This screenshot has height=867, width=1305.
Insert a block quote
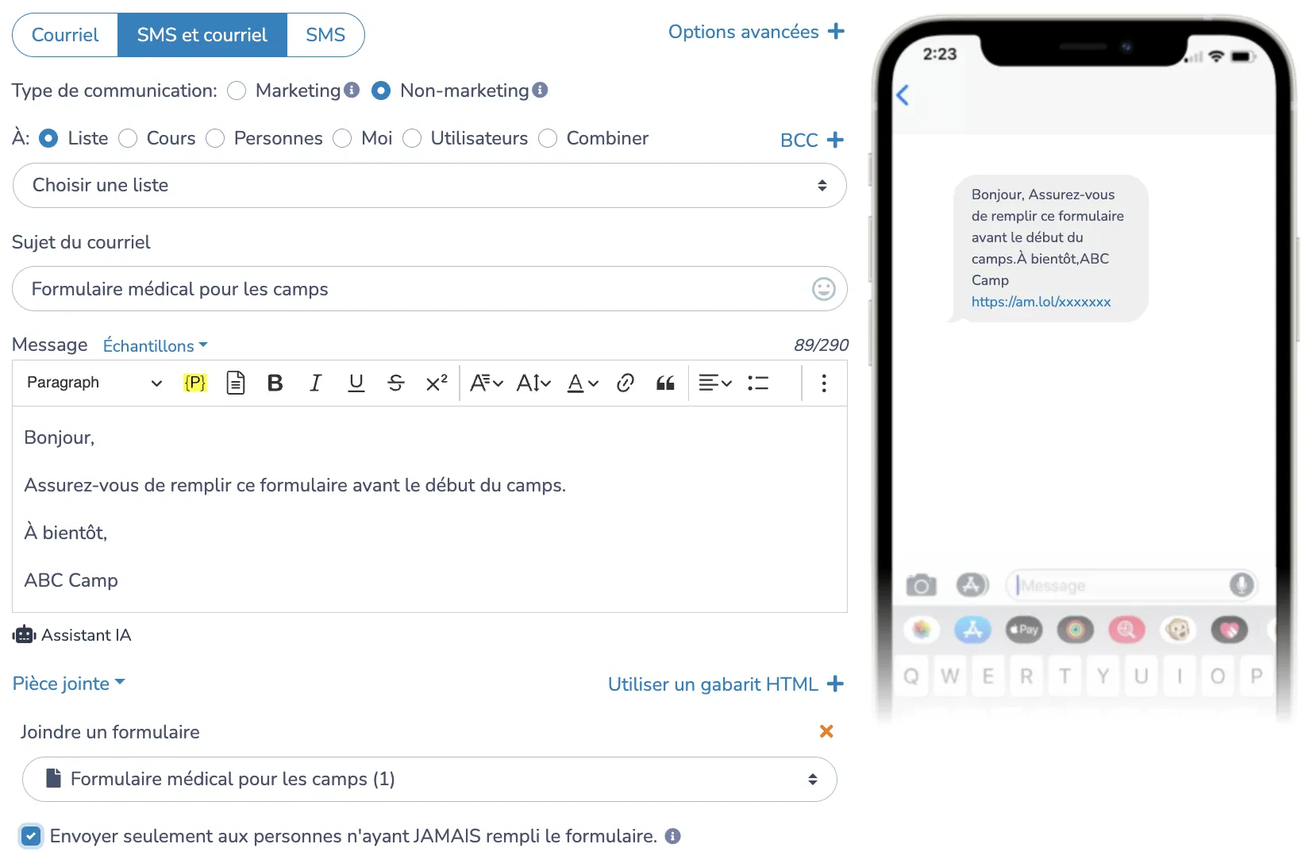pyautogui.click(x=665, y=383)
